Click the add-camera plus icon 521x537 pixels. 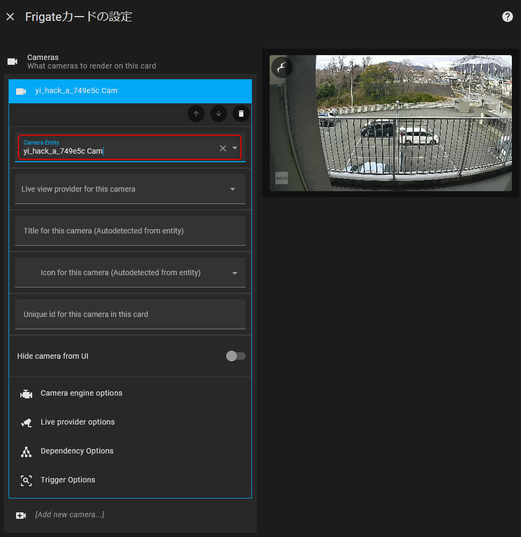[21, 516]
